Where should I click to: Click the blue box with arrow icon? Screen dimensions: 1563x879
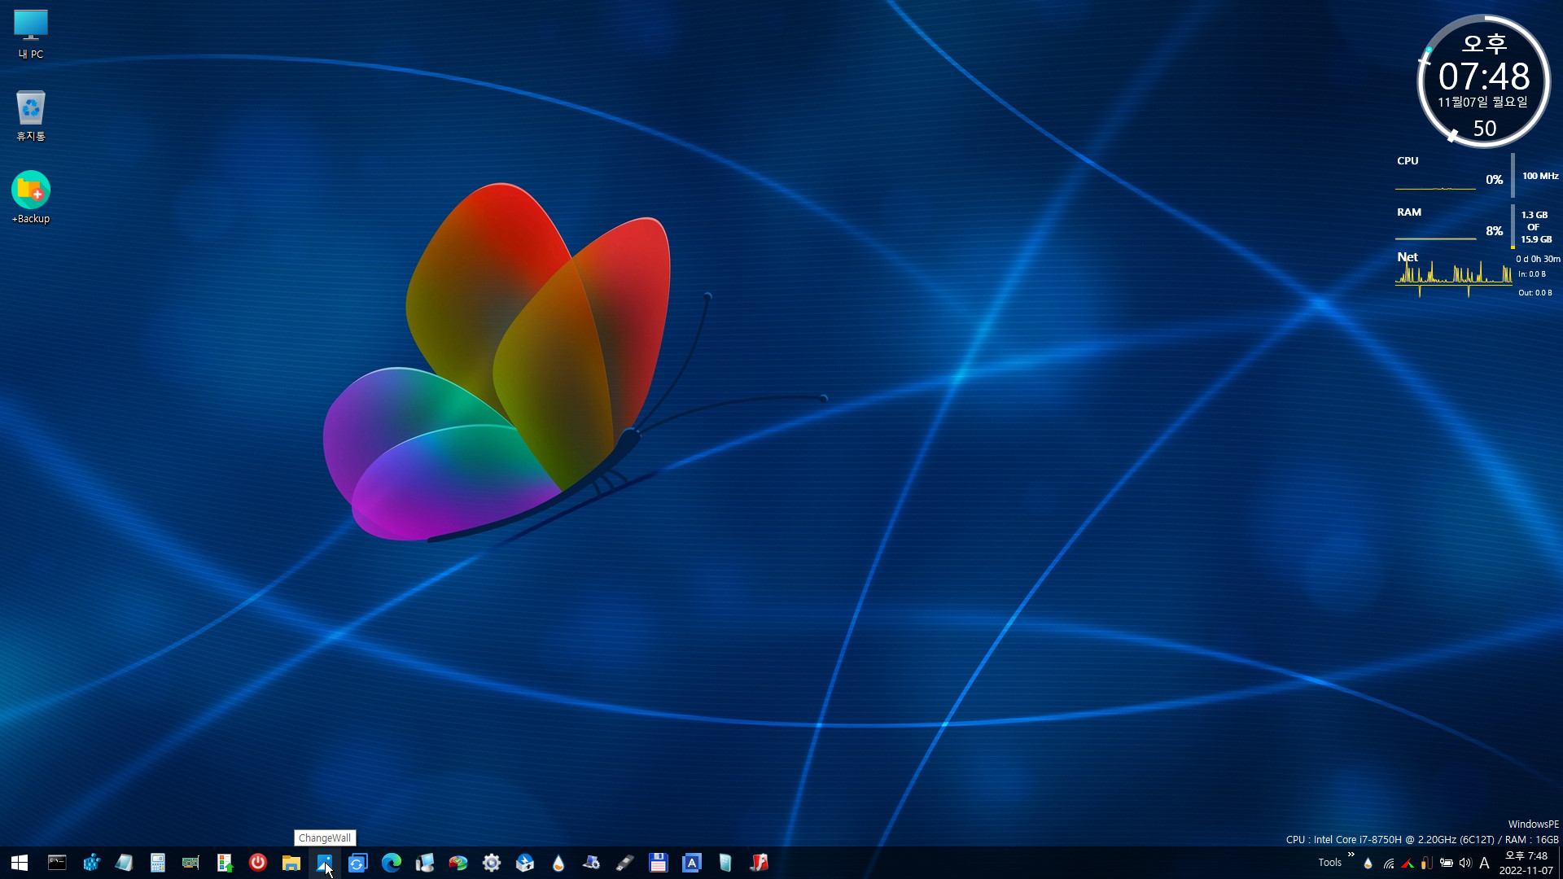(x=525, y=863)
